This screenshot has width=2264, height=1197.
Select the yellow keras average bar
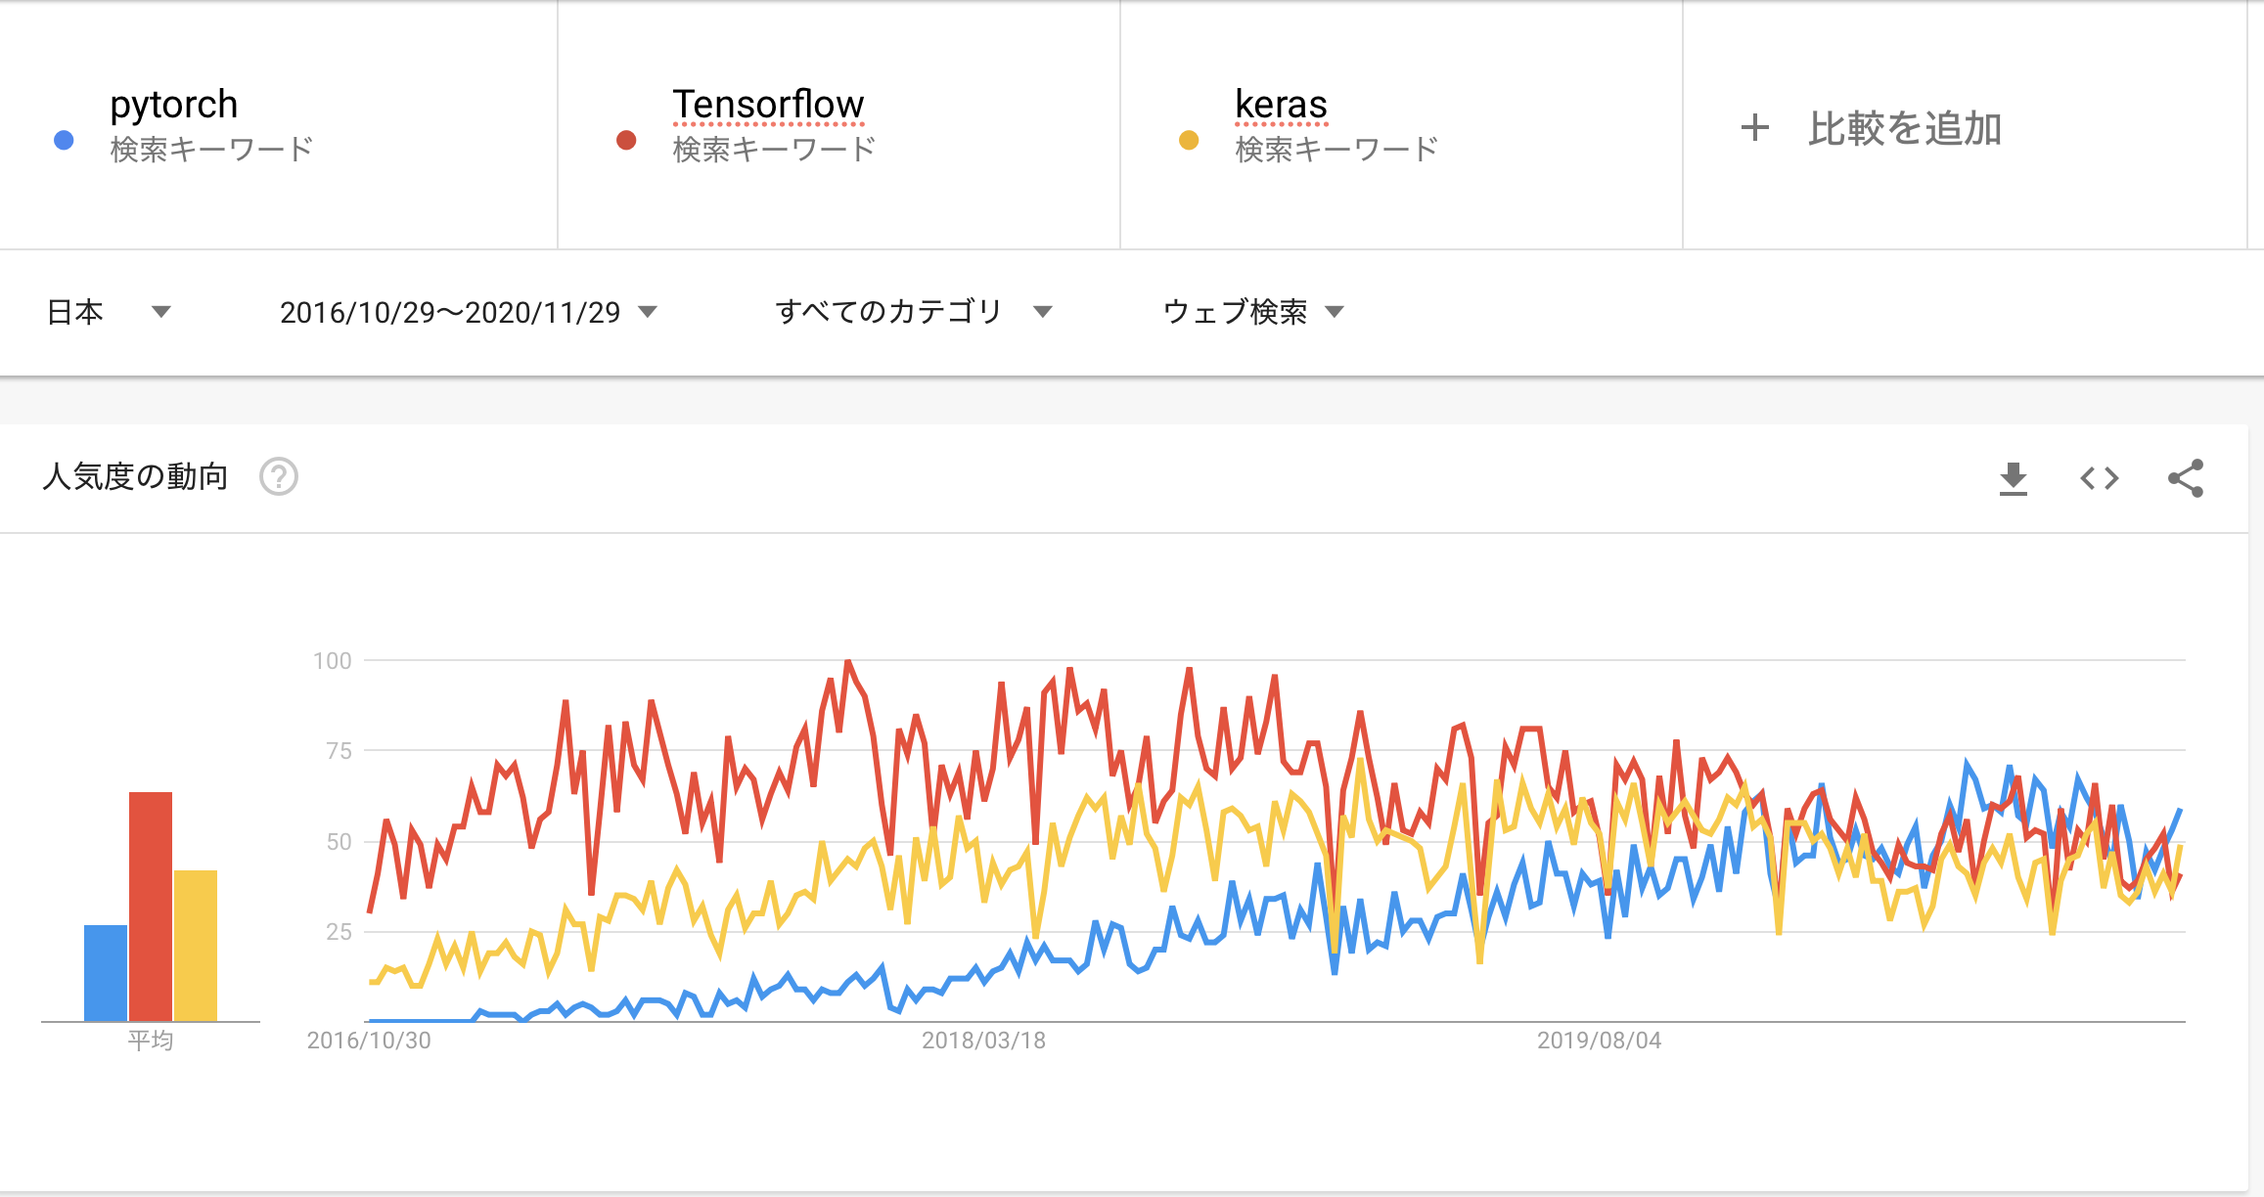(196, 946)
